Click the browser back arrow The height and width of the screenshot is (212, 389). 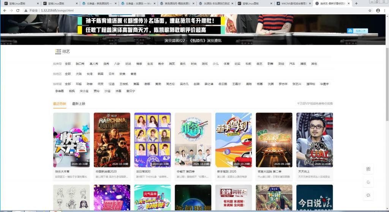coord(4,10)
